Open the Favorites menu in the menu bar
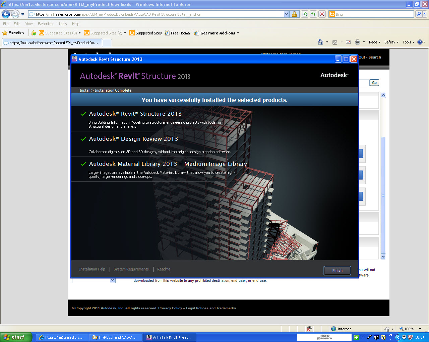The width and height of the screenshot is (429, 342). [45, 24]
